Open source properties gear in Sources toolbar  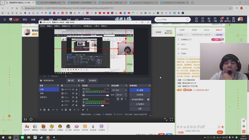point(70,110)
